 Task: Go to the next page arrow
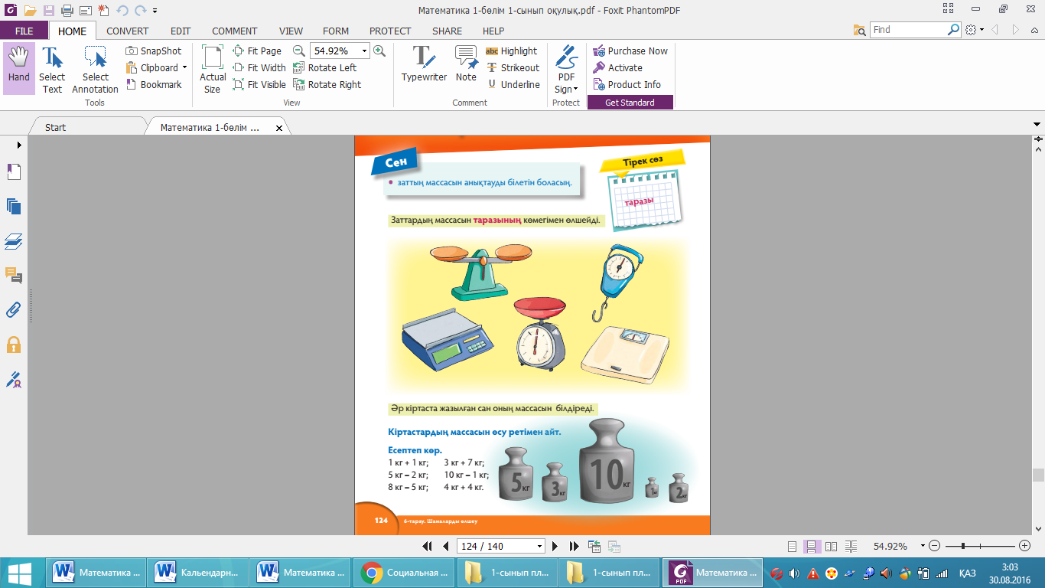(555, 546)
